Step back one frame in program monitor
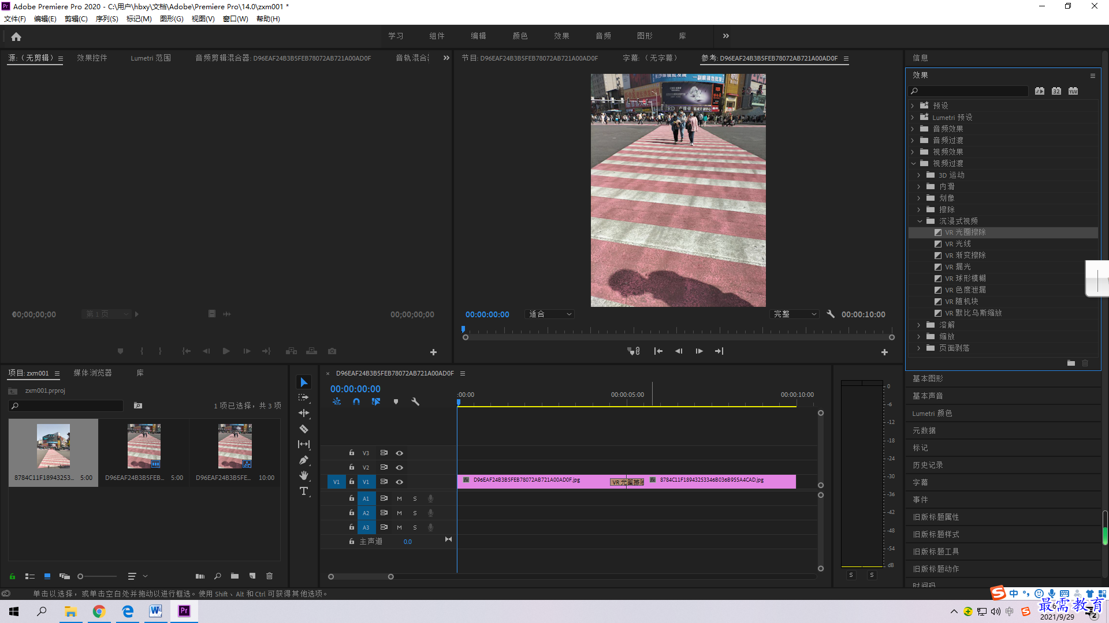This screenshot has height=623, width=1109. 679,351
